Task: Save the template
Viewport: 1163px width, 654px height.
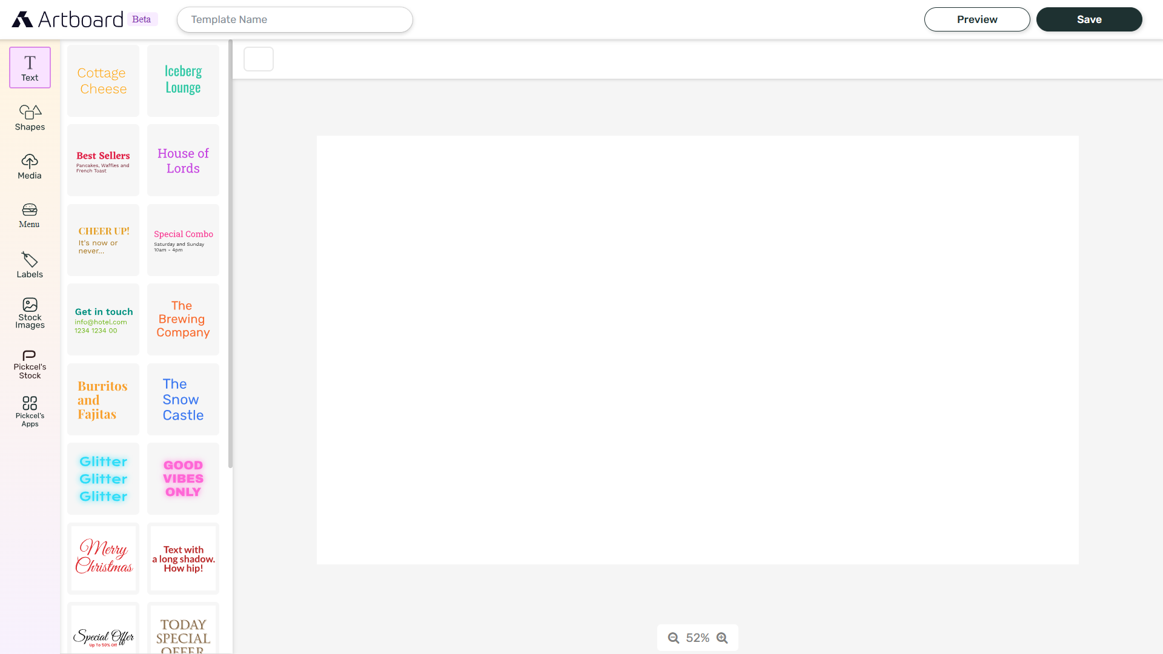Action: pyautogui.click(x=1088, y=19)
